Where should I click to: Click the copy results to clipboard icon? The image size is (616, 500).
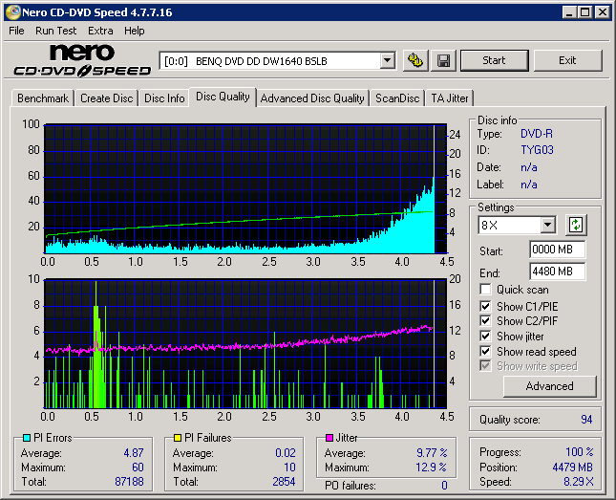(x=414, y=60)
